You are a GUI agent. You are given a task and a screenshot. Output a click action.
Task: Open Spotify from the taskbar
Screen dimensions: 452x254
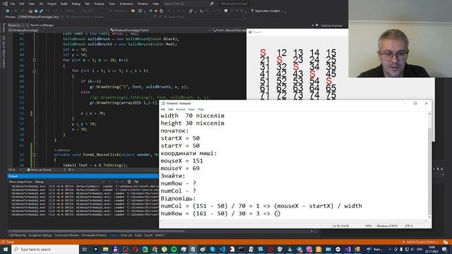[174, 249]
